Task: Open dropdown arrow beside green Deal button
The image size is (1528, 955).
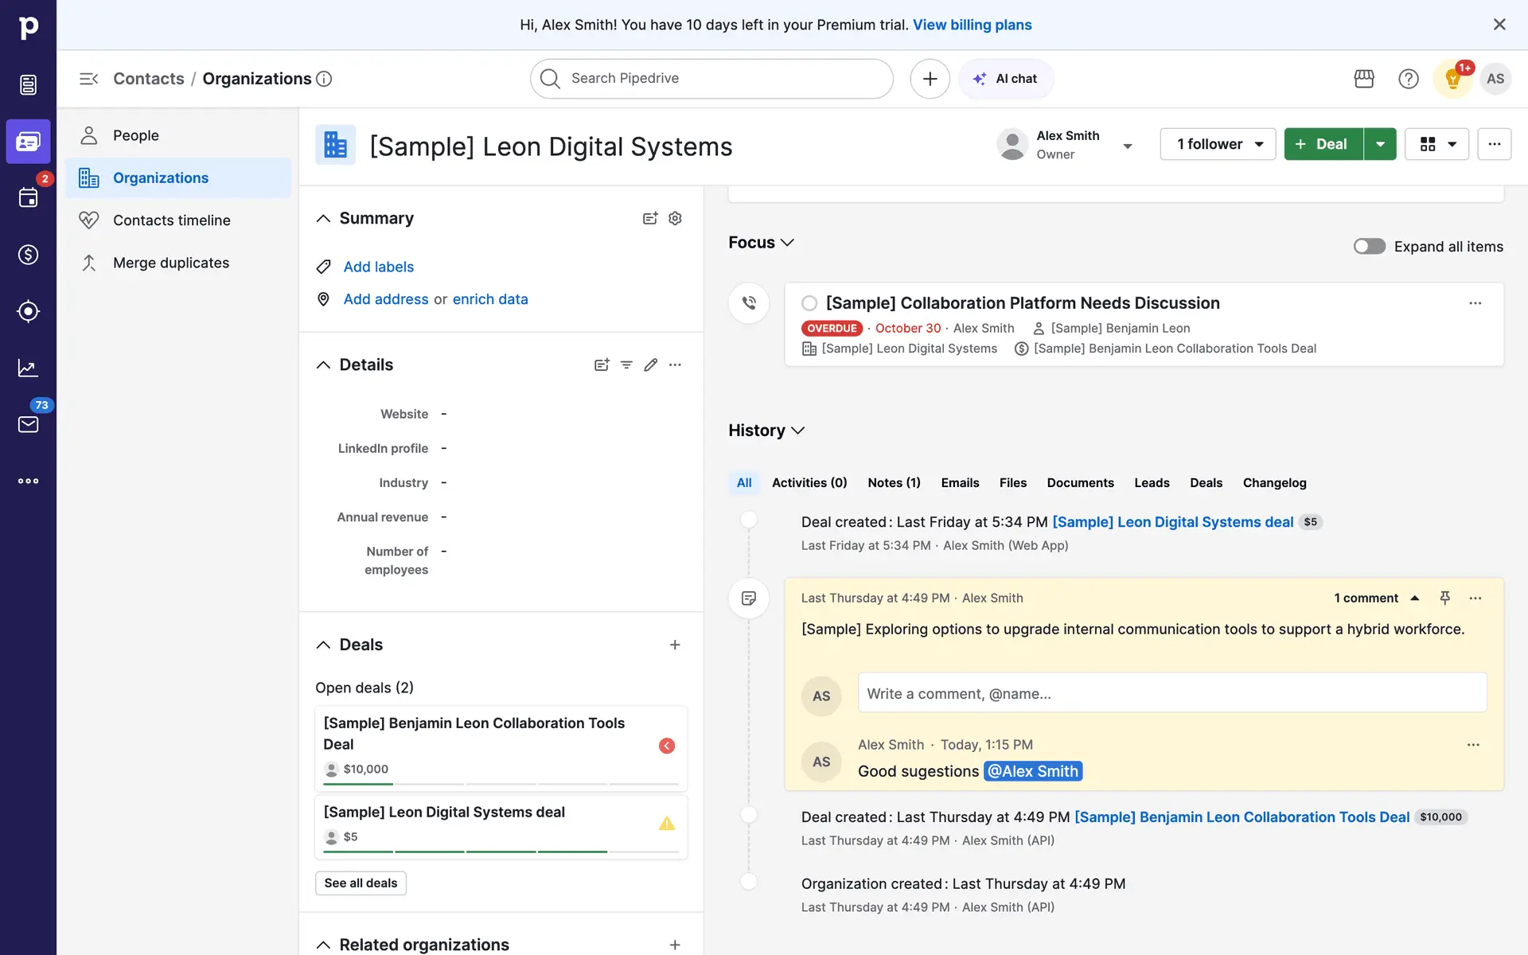Action: pyautogui.click(x=1381, y=144)
